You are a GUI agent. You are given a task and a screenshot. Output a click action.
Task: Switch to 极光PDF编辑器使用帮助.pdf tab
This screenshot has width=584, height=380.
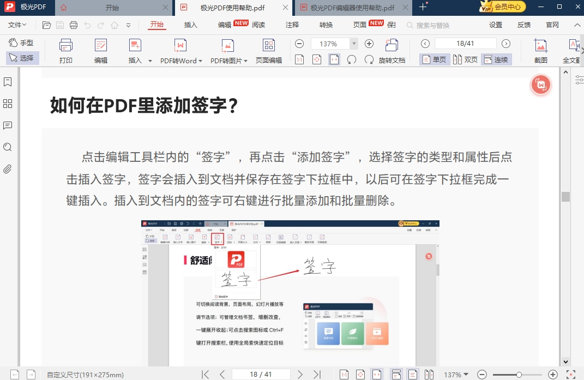click(x=352, y=8)
